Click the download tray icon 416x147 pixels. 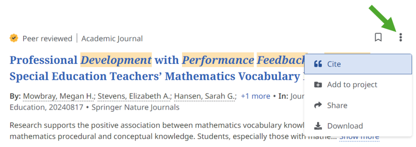pyautogui.click(x=318, y=126)
